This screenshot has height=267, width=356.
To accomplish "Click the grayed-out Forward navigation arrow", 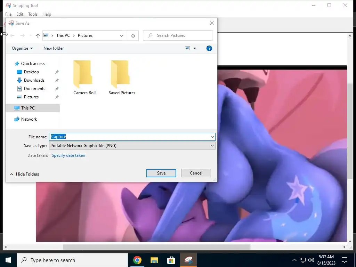I will point(22,35).
